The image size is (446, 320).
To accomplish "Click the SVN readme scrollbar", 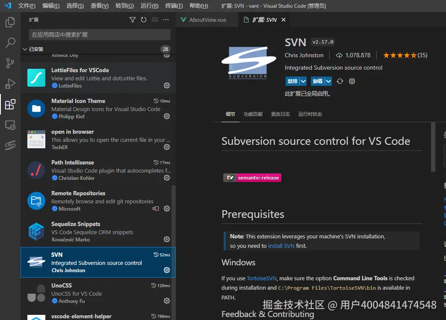I will pyautogui.click(x=433, y=147).
